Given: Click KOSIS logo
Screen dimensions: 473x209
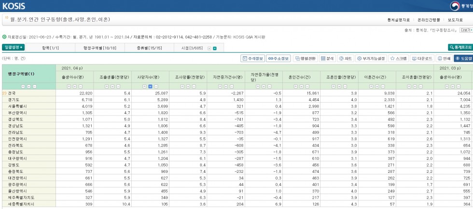Looking at the screenshot, I should click(14, 6).
